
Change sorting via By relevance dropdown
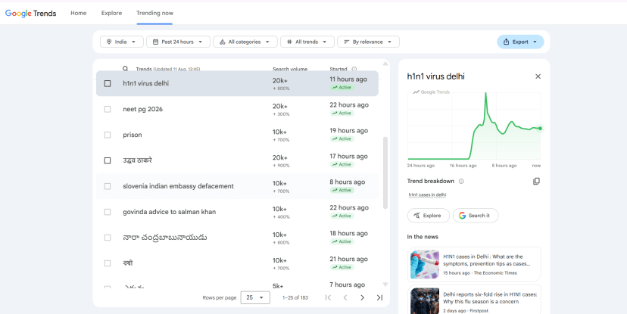pyautogui.click(x=368, y=42)
